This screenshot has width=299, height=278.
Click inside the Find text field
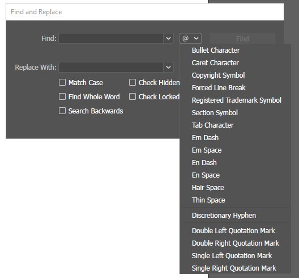[111, 39]
